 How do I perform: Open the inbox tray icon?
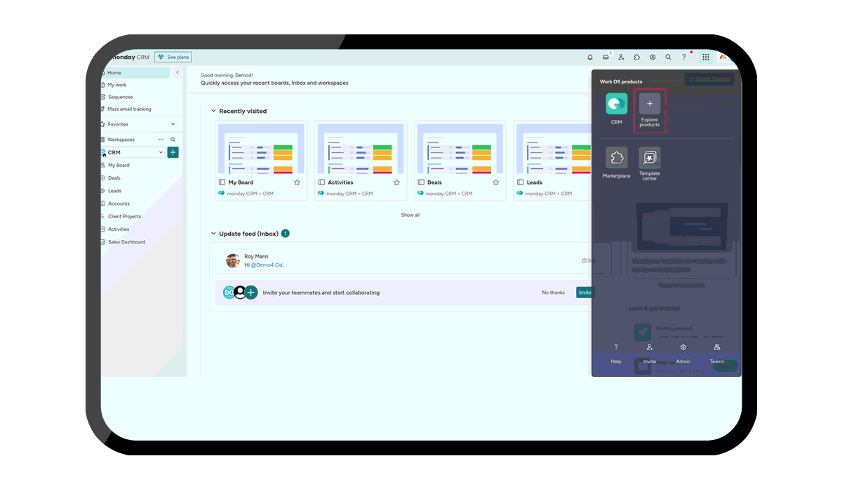pos(606,58)
